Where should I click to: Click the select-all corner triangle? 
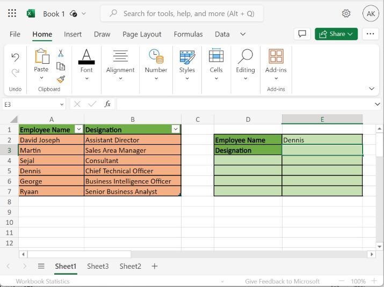tap(14, 119)
